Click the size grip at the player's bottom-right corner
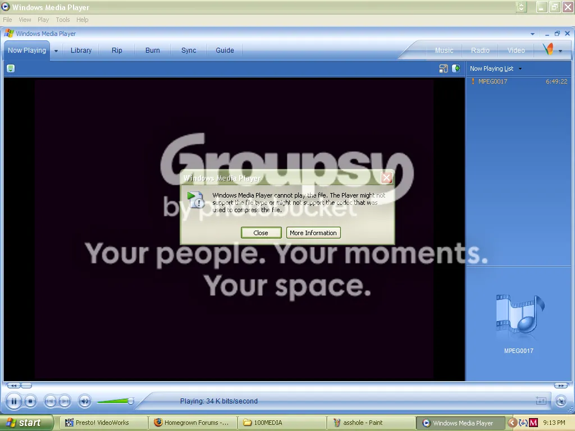This screenshot has width=575, height=431. click(x=571, y=409)
